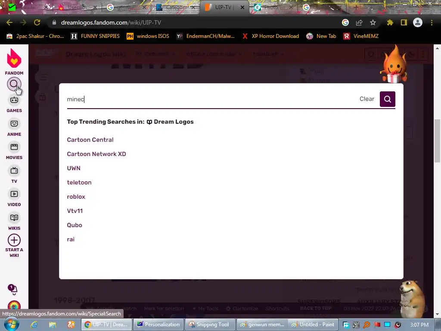Click the Clear search text button
Viewport: 441px width, 331px height.
point(367,99)
